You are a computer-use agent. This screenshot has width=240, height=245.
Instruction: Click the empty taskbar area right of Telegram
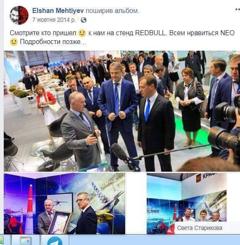pyautogui.click(x=155, y=240)
